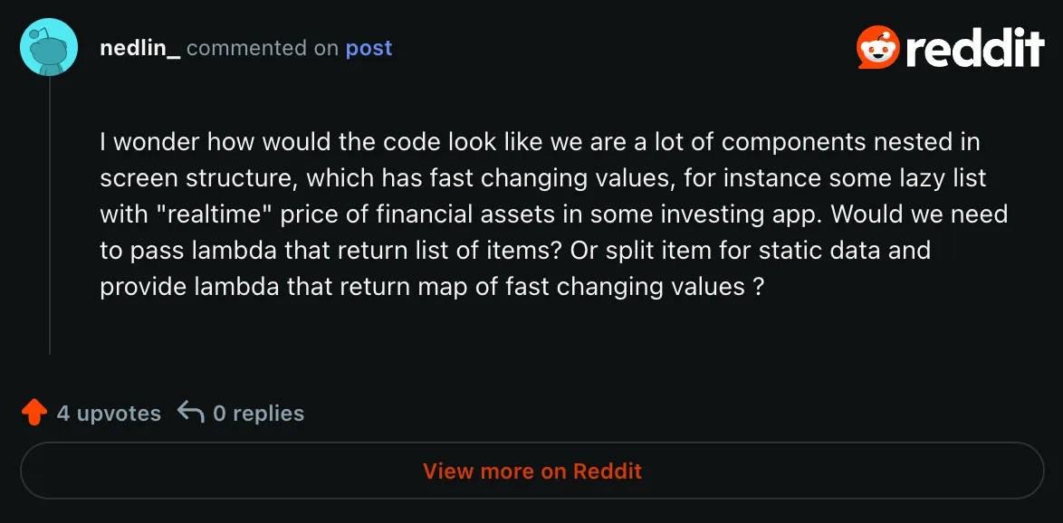
Task: Click the "reddit" wordmark text
Action: pyautogui.click(x=975, y=49)
